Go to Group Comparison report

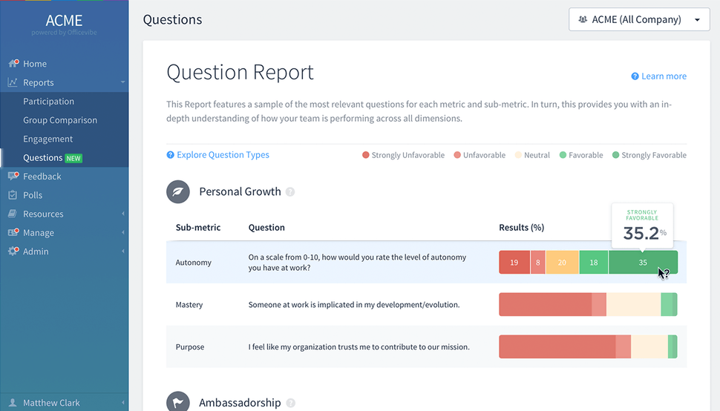click(60, 120)
